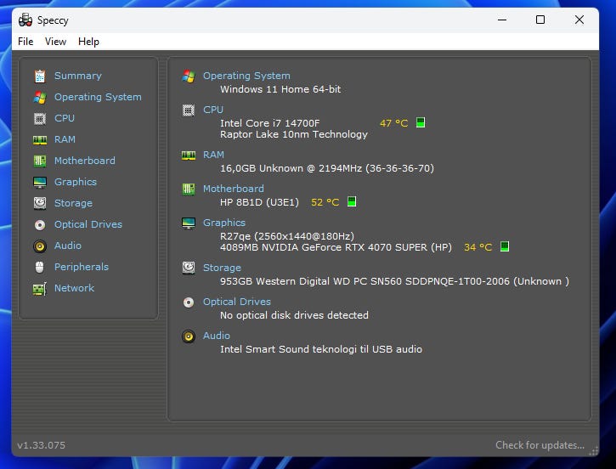Click the Audio speaker icon in sidebar
The height and width of the screenshot is (469, 616).
tap(40, 246)
